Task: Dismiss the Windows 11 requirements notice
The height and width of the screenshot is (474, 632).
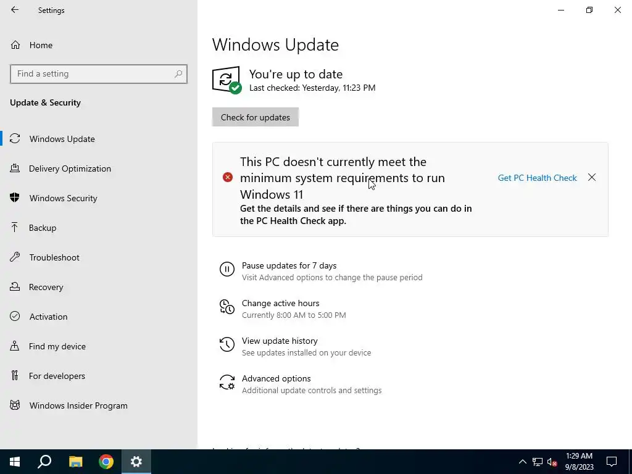Action: 592,177
